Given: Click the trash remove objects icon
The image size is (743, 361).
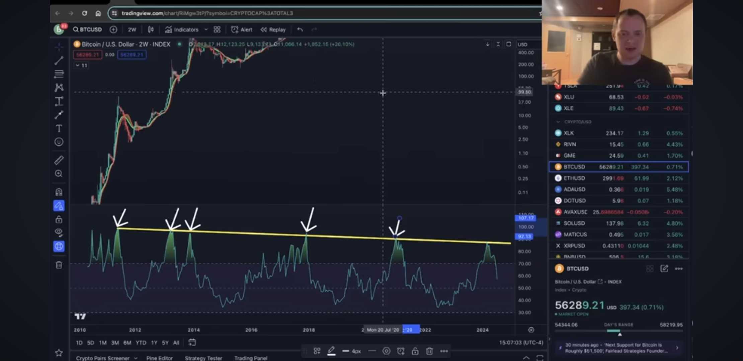Looking at the screenshot, I should (x=59, y=265).
